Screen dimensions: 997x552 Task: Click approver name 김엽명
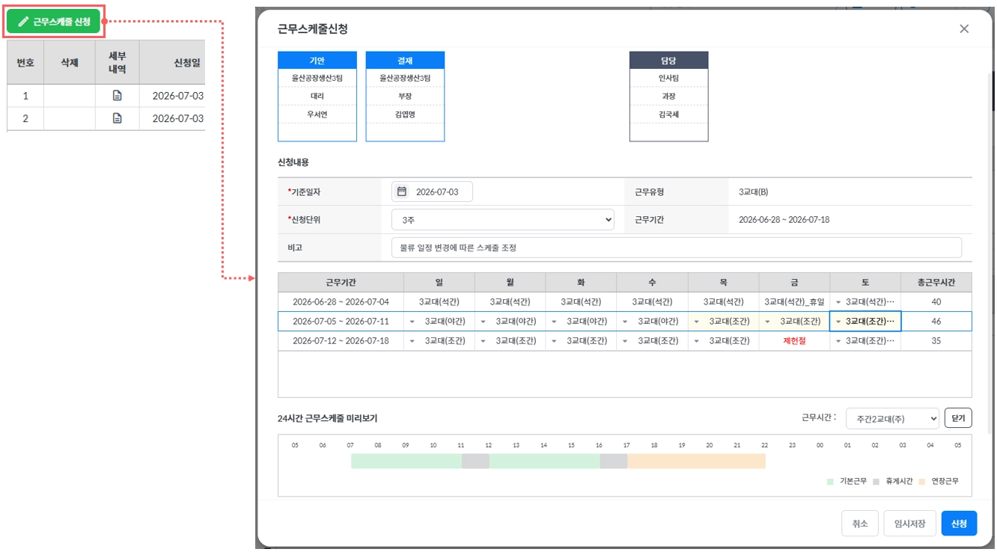(x=405, y=114)
